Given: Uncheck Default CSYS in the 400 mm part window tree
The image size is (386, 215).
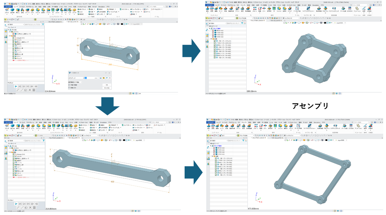Looking at the screenshot, I should (13, 154).
